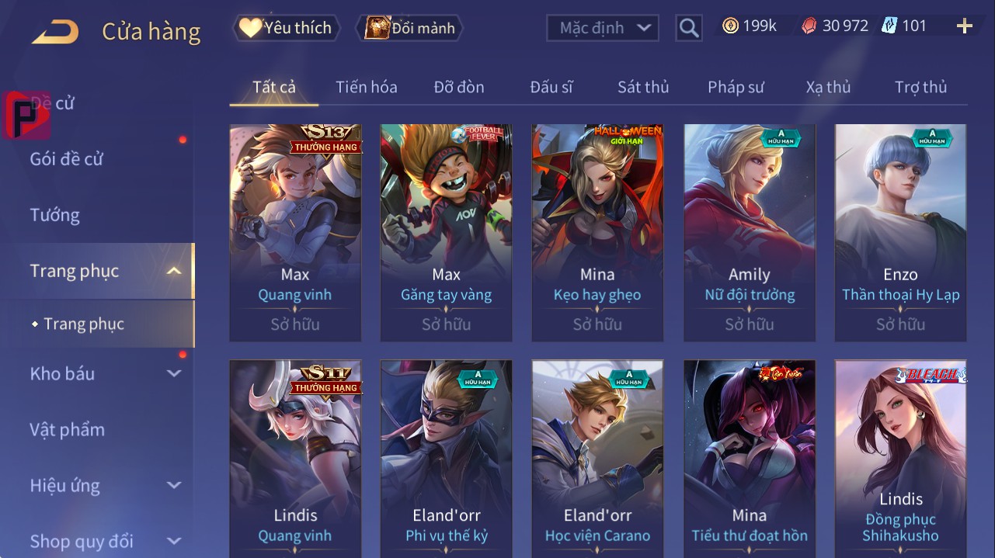The width and height of the screenshot is (995, 558).
Task: Open the Mặc định sort dropdown
Action: (603, 28)
